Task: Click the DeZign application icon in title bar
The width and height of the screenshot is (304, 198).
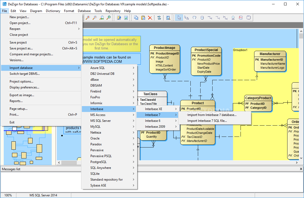Action: (x=4, y=4)
